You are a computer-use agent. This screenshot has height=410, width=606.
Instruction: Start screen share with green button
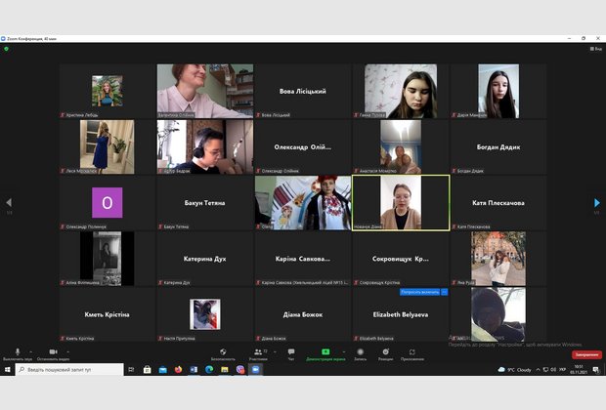(325, 352)
